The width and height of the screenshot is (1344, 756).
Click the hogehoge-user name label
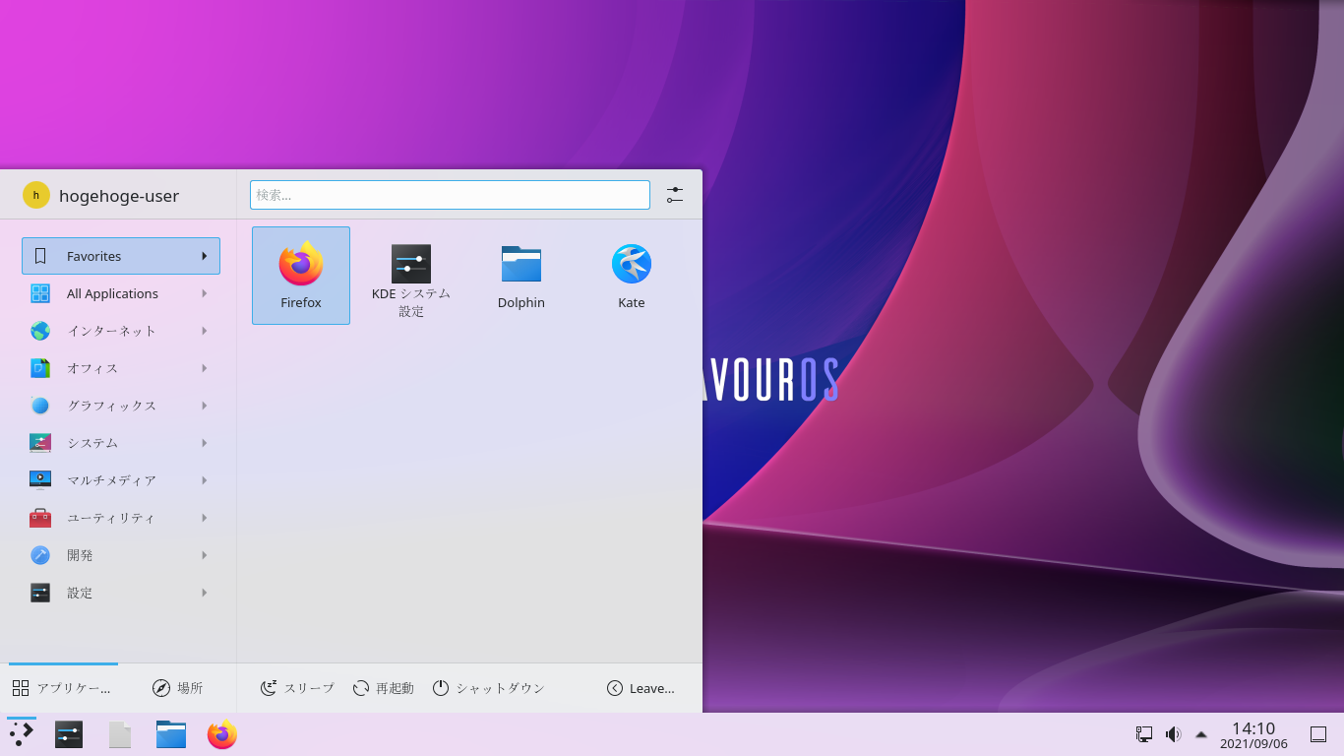(x=119, y=196)
